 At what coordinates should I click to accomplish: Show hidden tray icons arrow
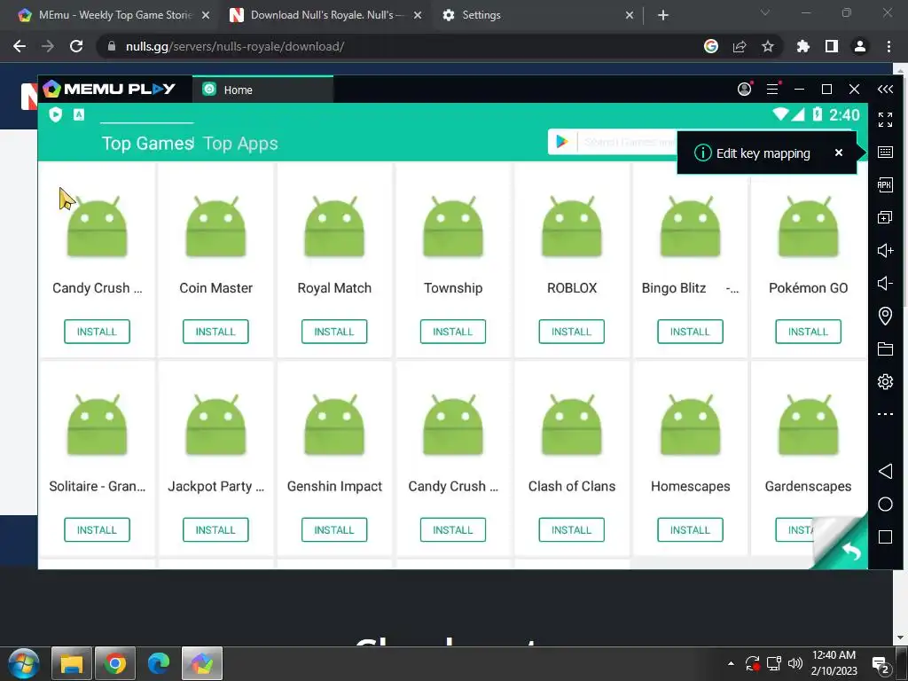(731, 663)
